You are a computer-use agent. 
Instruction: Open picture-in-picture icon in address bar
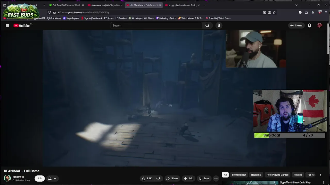[x=265, y=12]
